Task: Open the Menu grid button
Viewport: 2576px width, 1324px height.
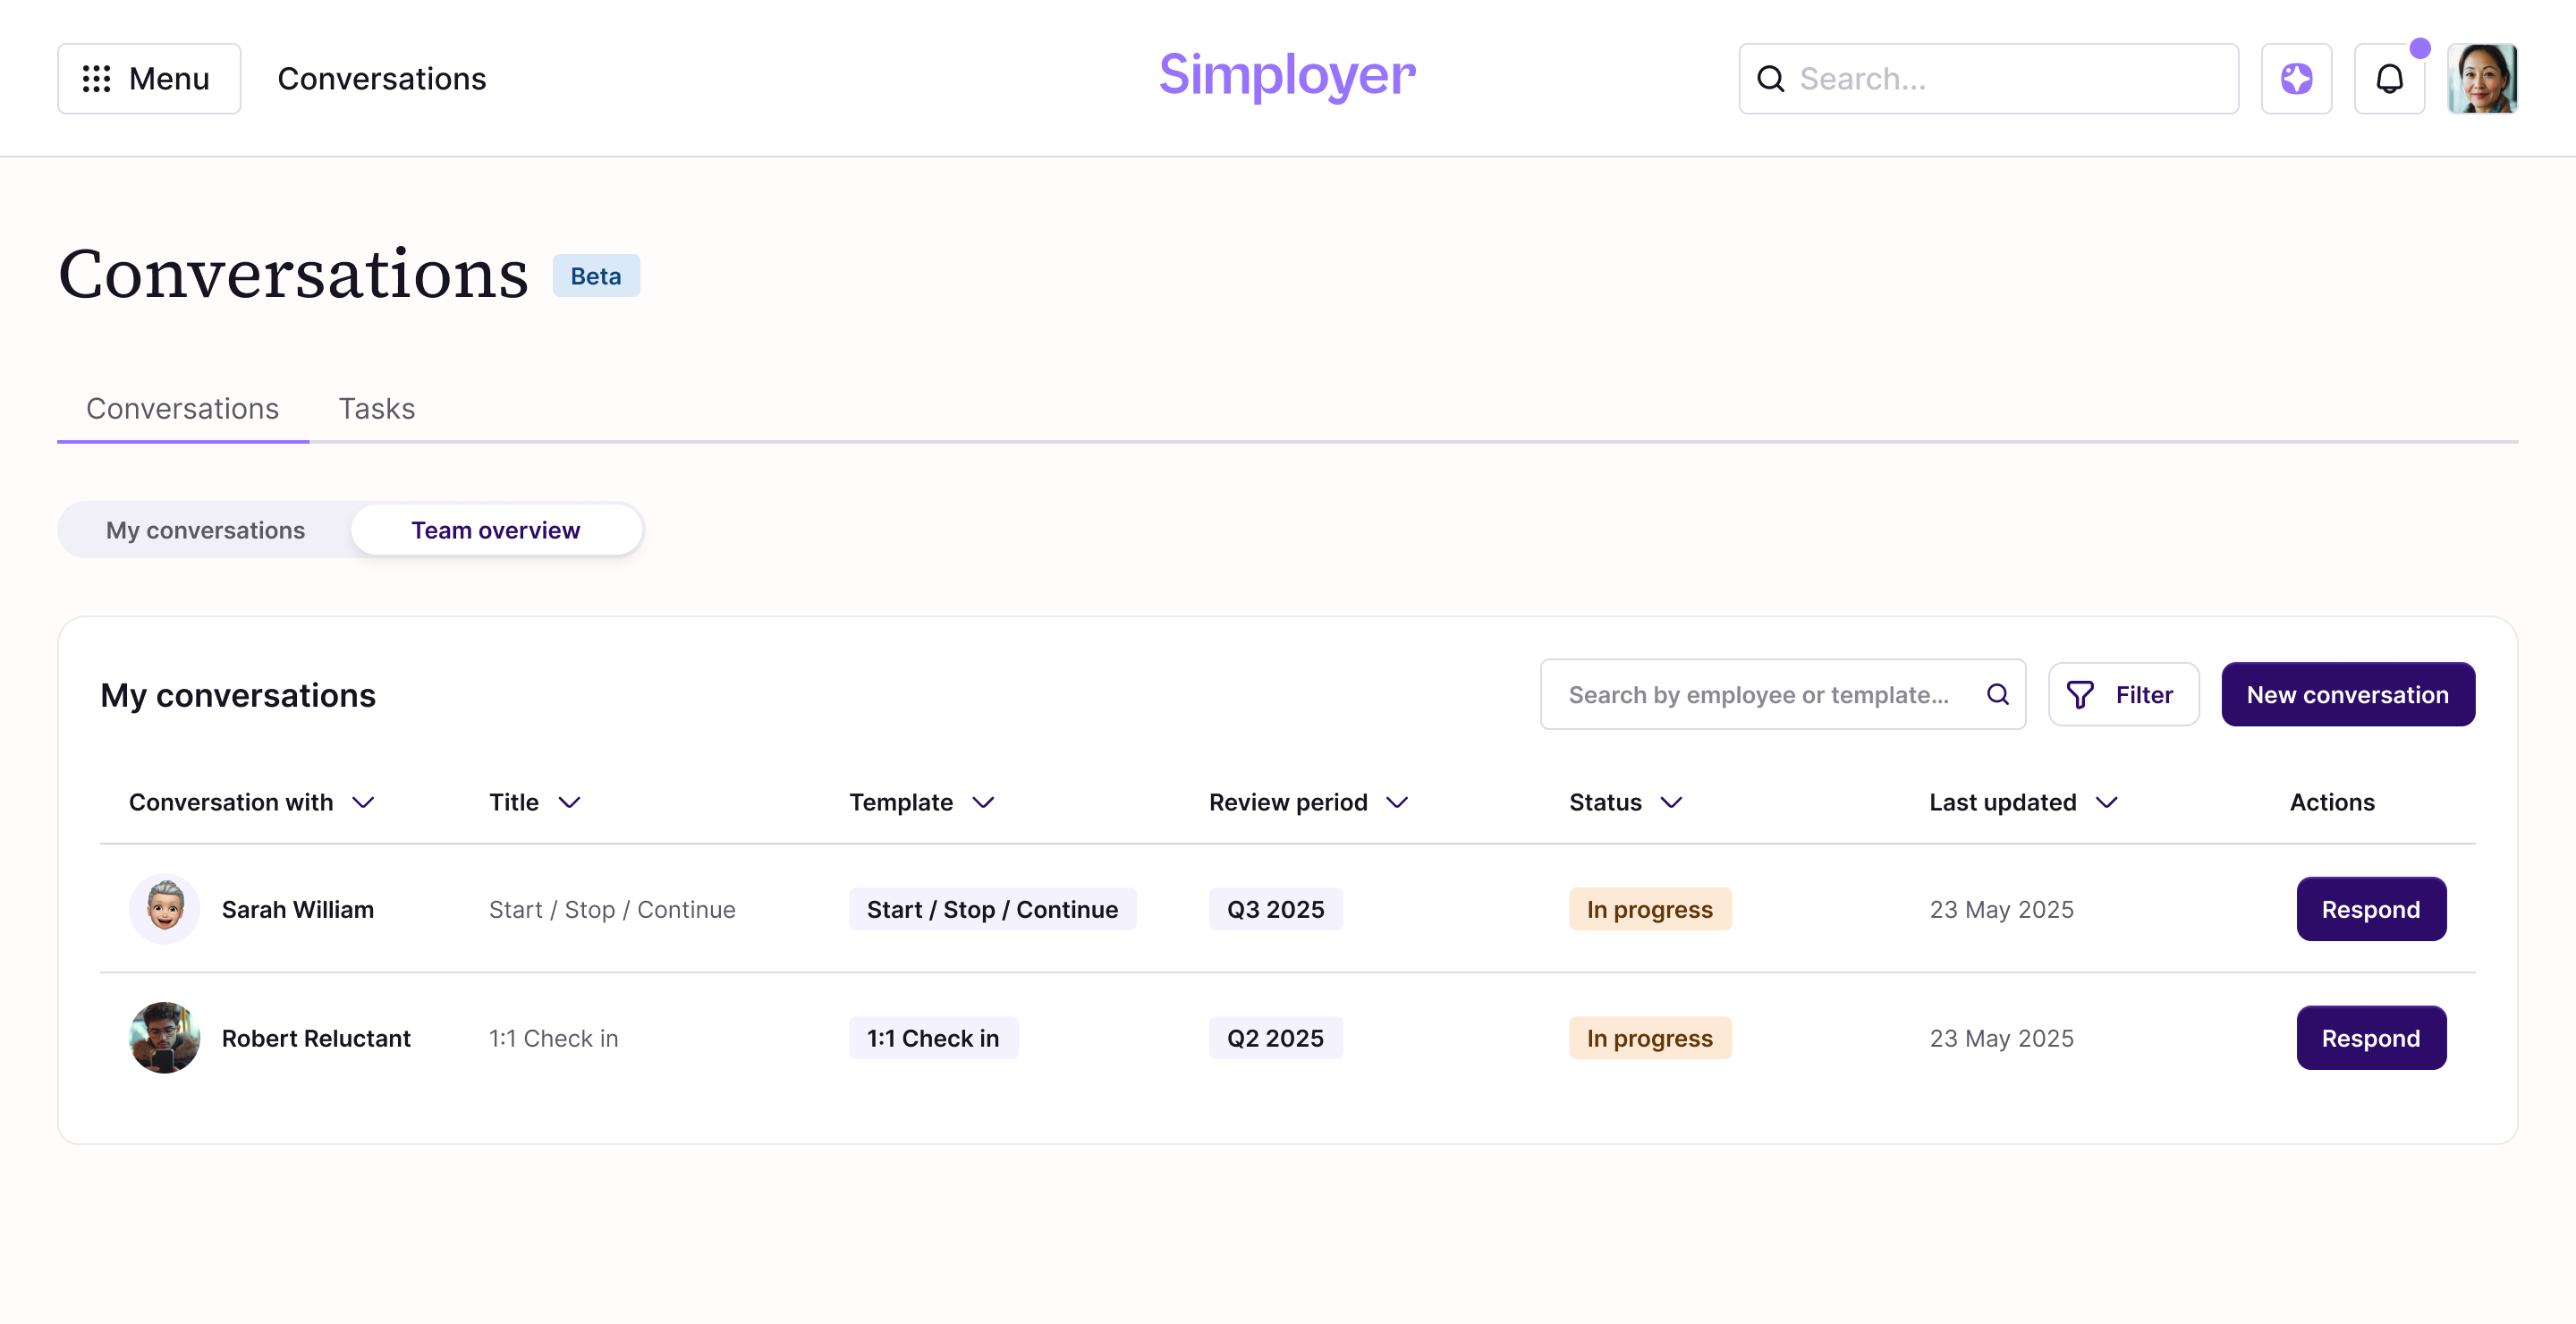Action: pos(148,78)
